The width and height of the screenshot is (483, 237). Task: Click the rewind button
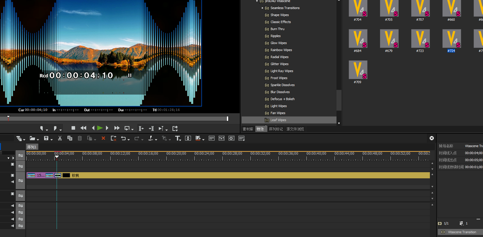pos(83,128)
